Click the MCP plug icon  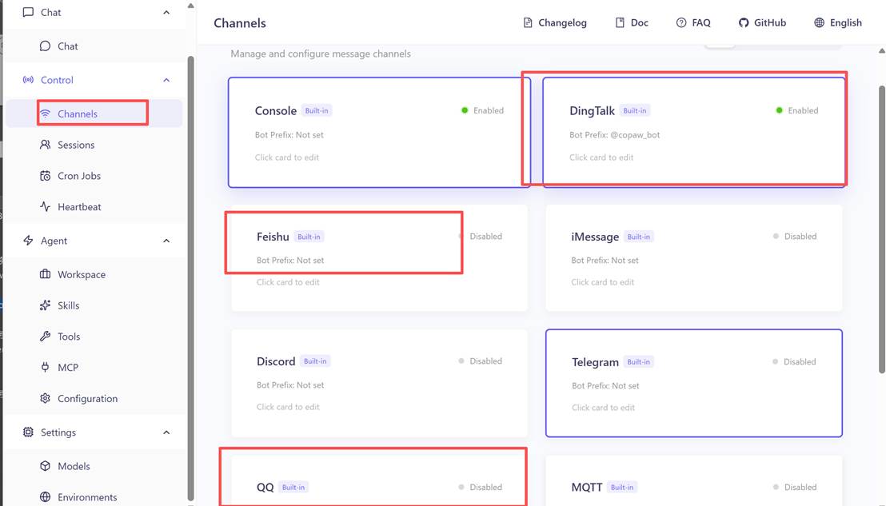(x=46, y=368)
